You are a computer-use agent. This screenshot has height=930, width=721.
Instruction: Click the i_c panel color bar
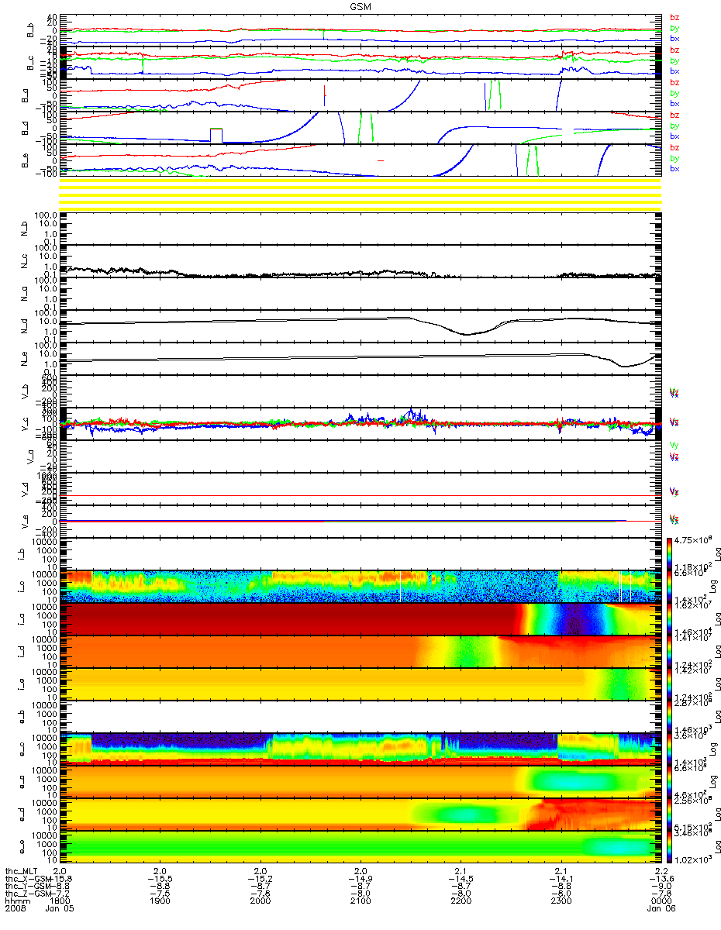coord(671,587)
